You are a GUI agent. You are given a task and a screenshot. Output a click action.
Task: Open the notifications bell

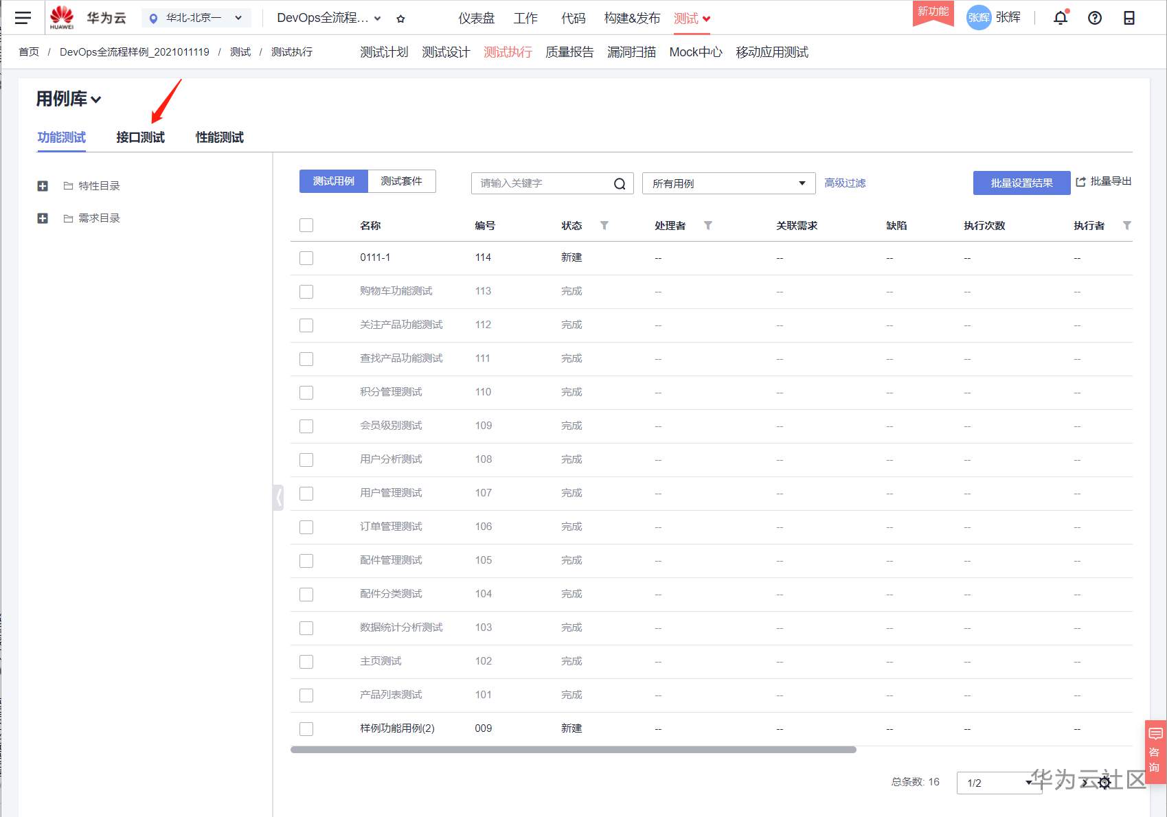(x=1061, y=18)
